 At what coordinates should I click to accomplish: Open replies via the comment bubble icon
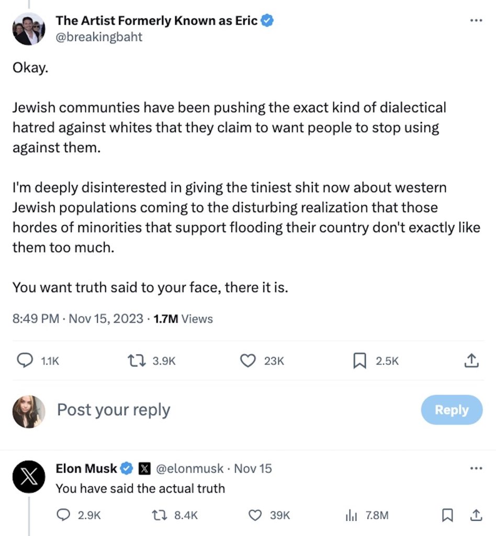[x=24, y=361]
